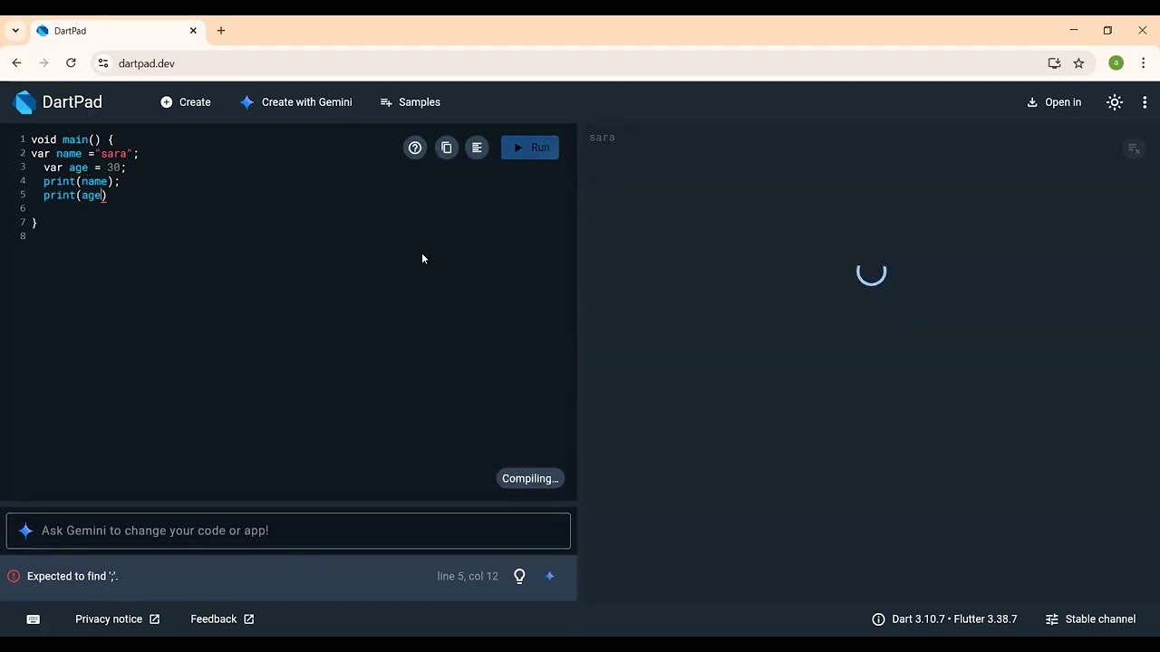The width and height of the screenshot is (1160, 652).
Task: Click the sara console output text
Action: [602, 138]
